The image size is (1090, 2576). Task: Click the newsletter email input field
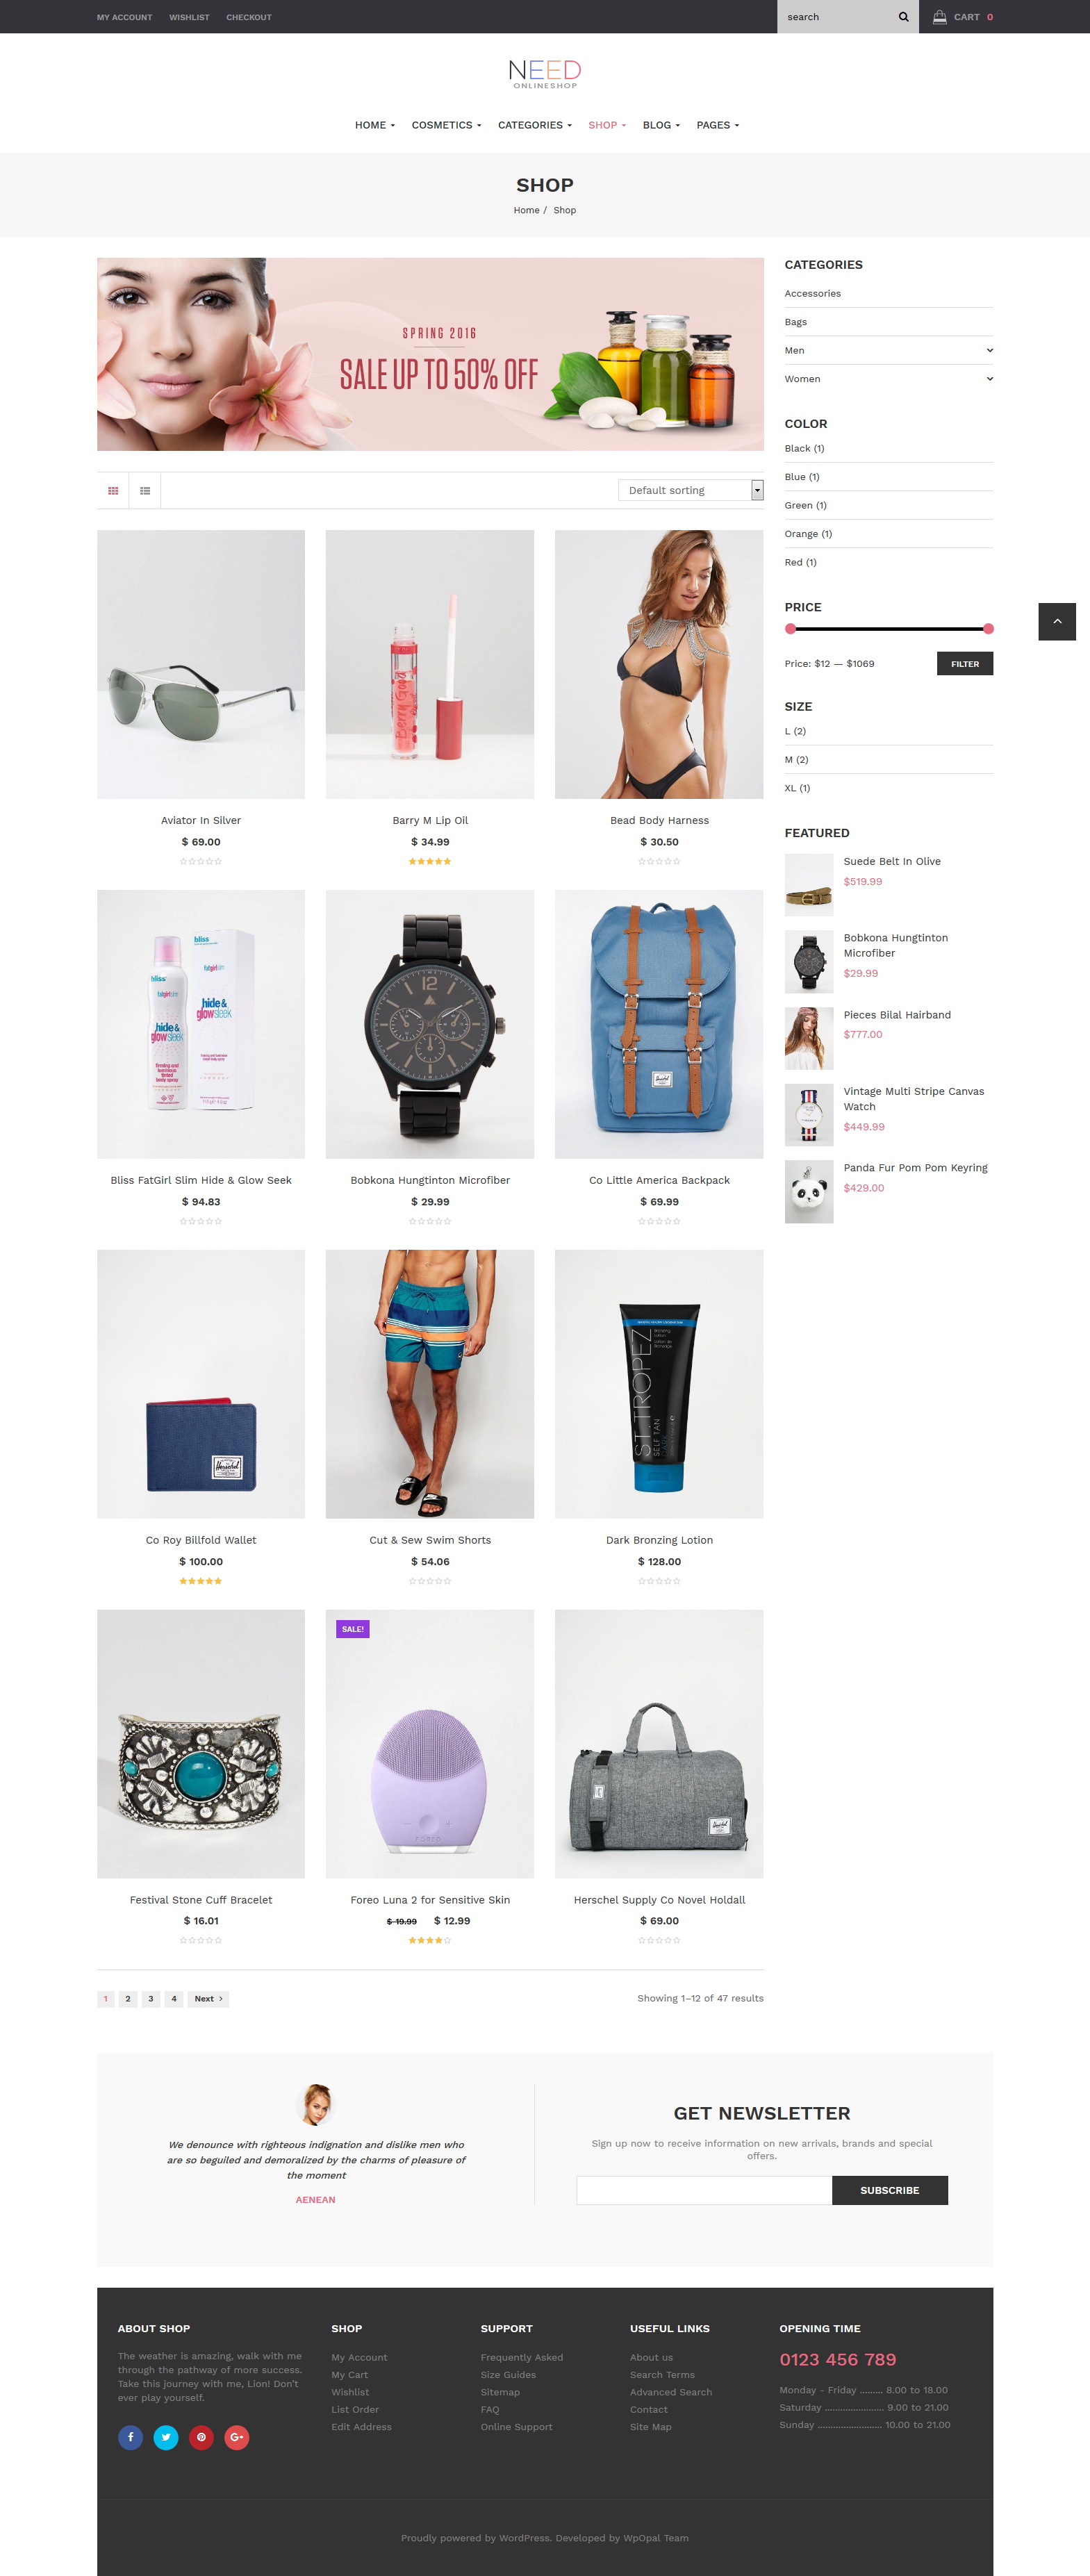tap(704, 2190)
